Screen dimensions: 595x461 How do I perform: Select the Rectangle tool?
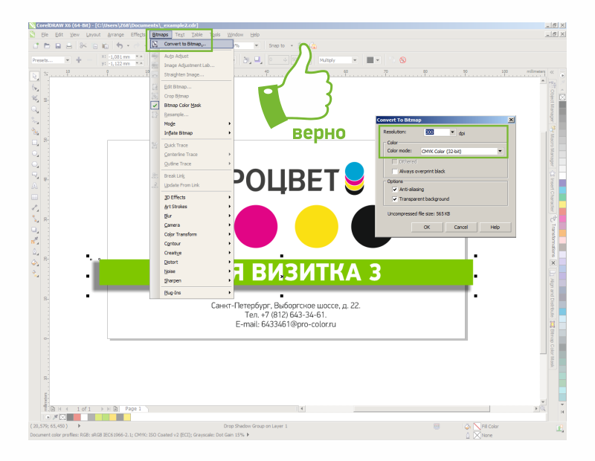click(x=35, y=143)
